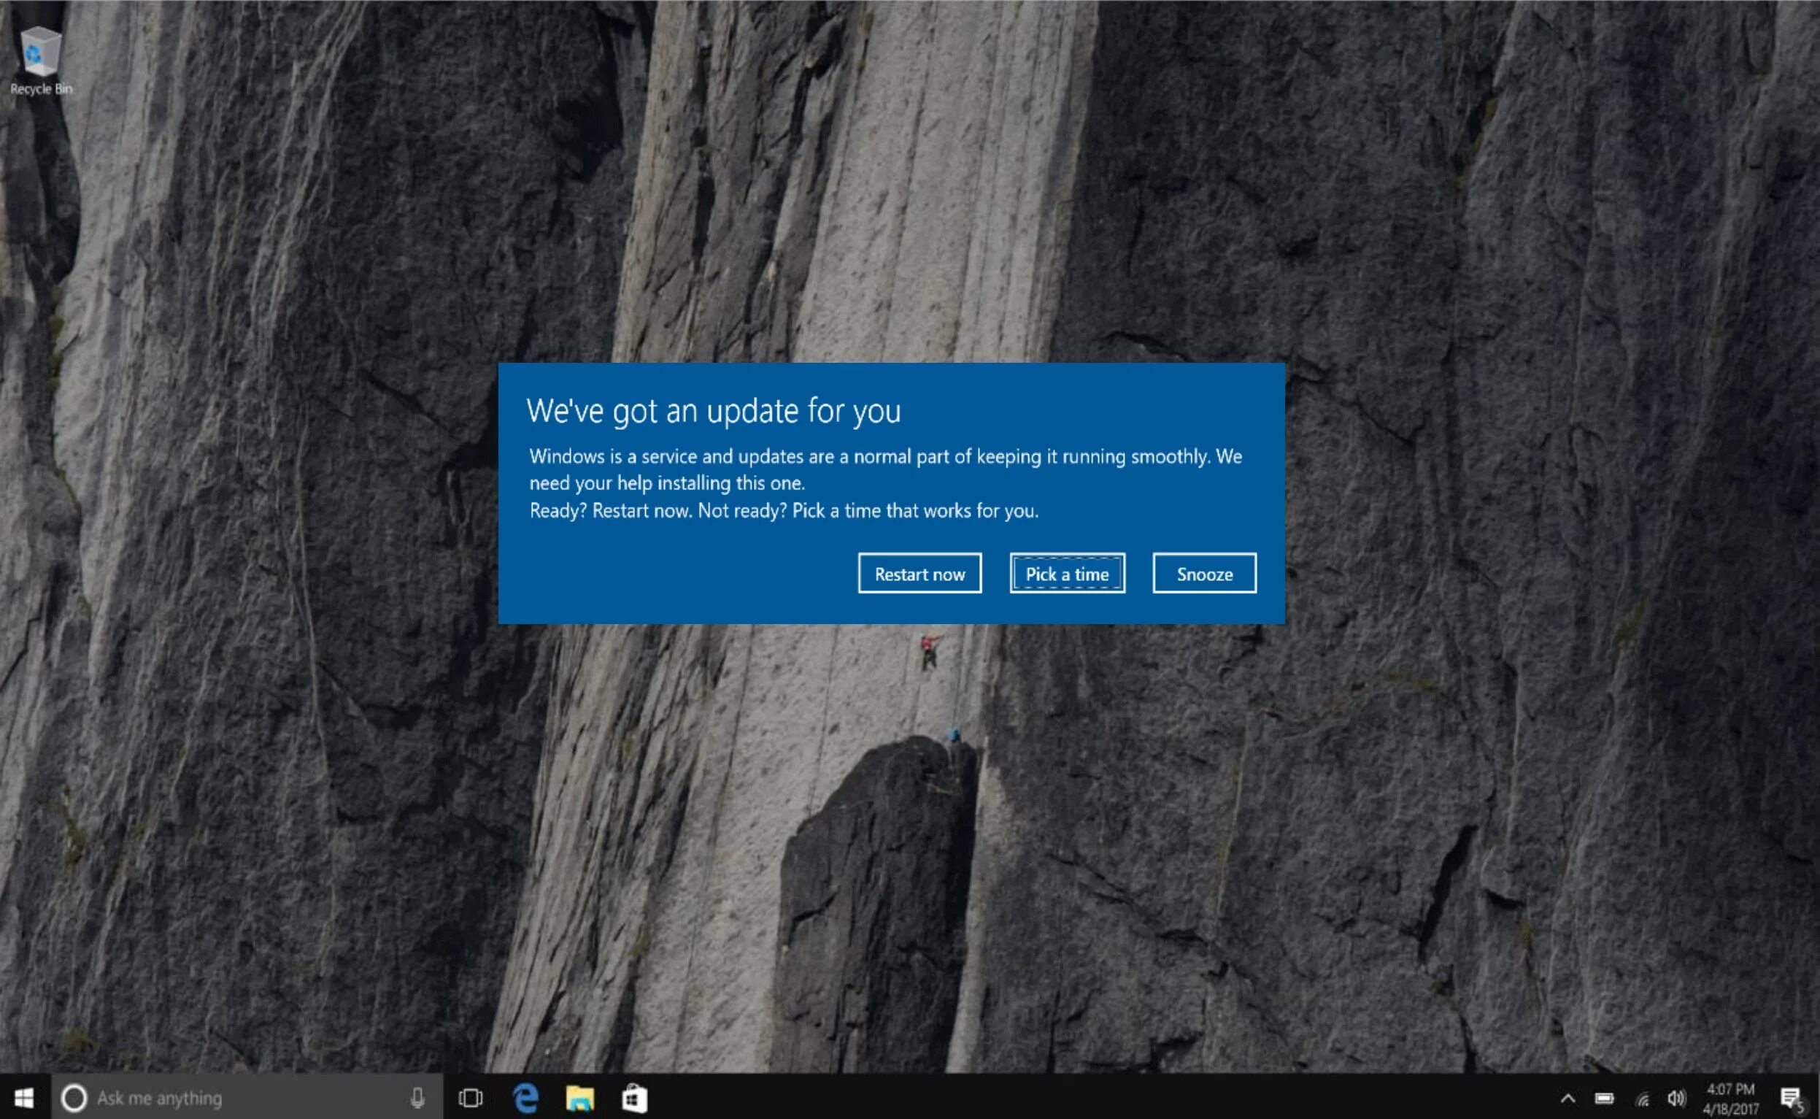This screenshot has width=1820, height=1119.
Task: Open the Recycle Bin desktop icon
Action: pyautogui.click(x=41, y=61)
